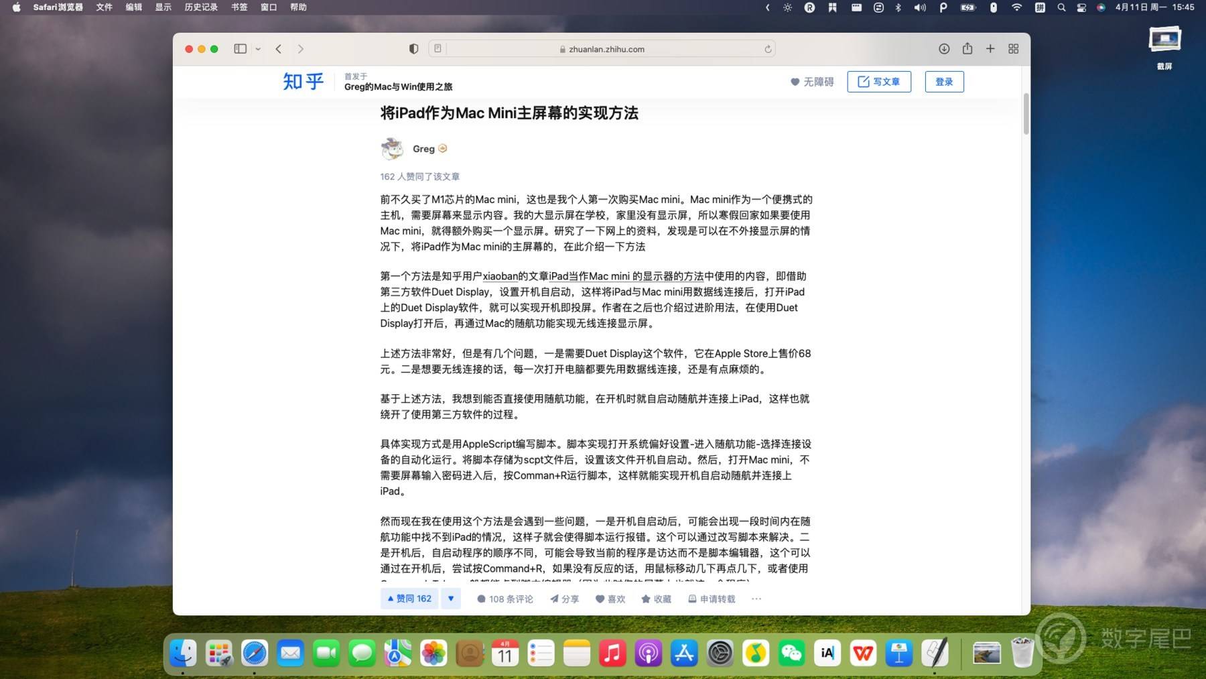1206x679 pixels.
Task: Open Mail in the Dock
Action: (290, 653)
